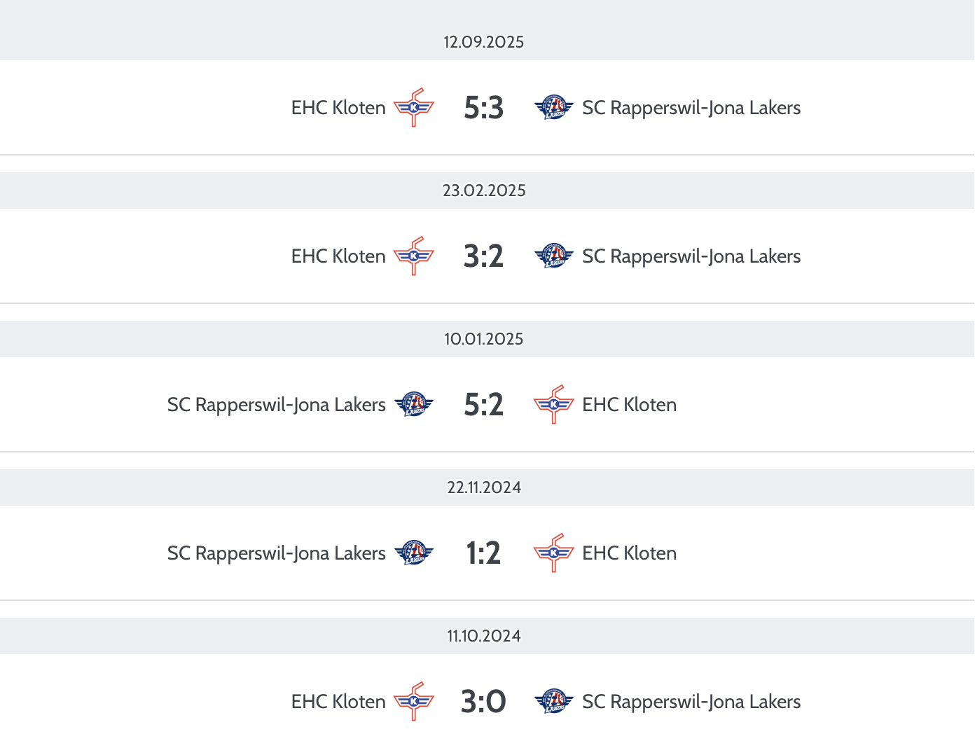The height and width of the screenshot is (748, 975).
Task: Click EHC Kloten logo in 23.02.2025 match
Action: (x=414, y=256)
